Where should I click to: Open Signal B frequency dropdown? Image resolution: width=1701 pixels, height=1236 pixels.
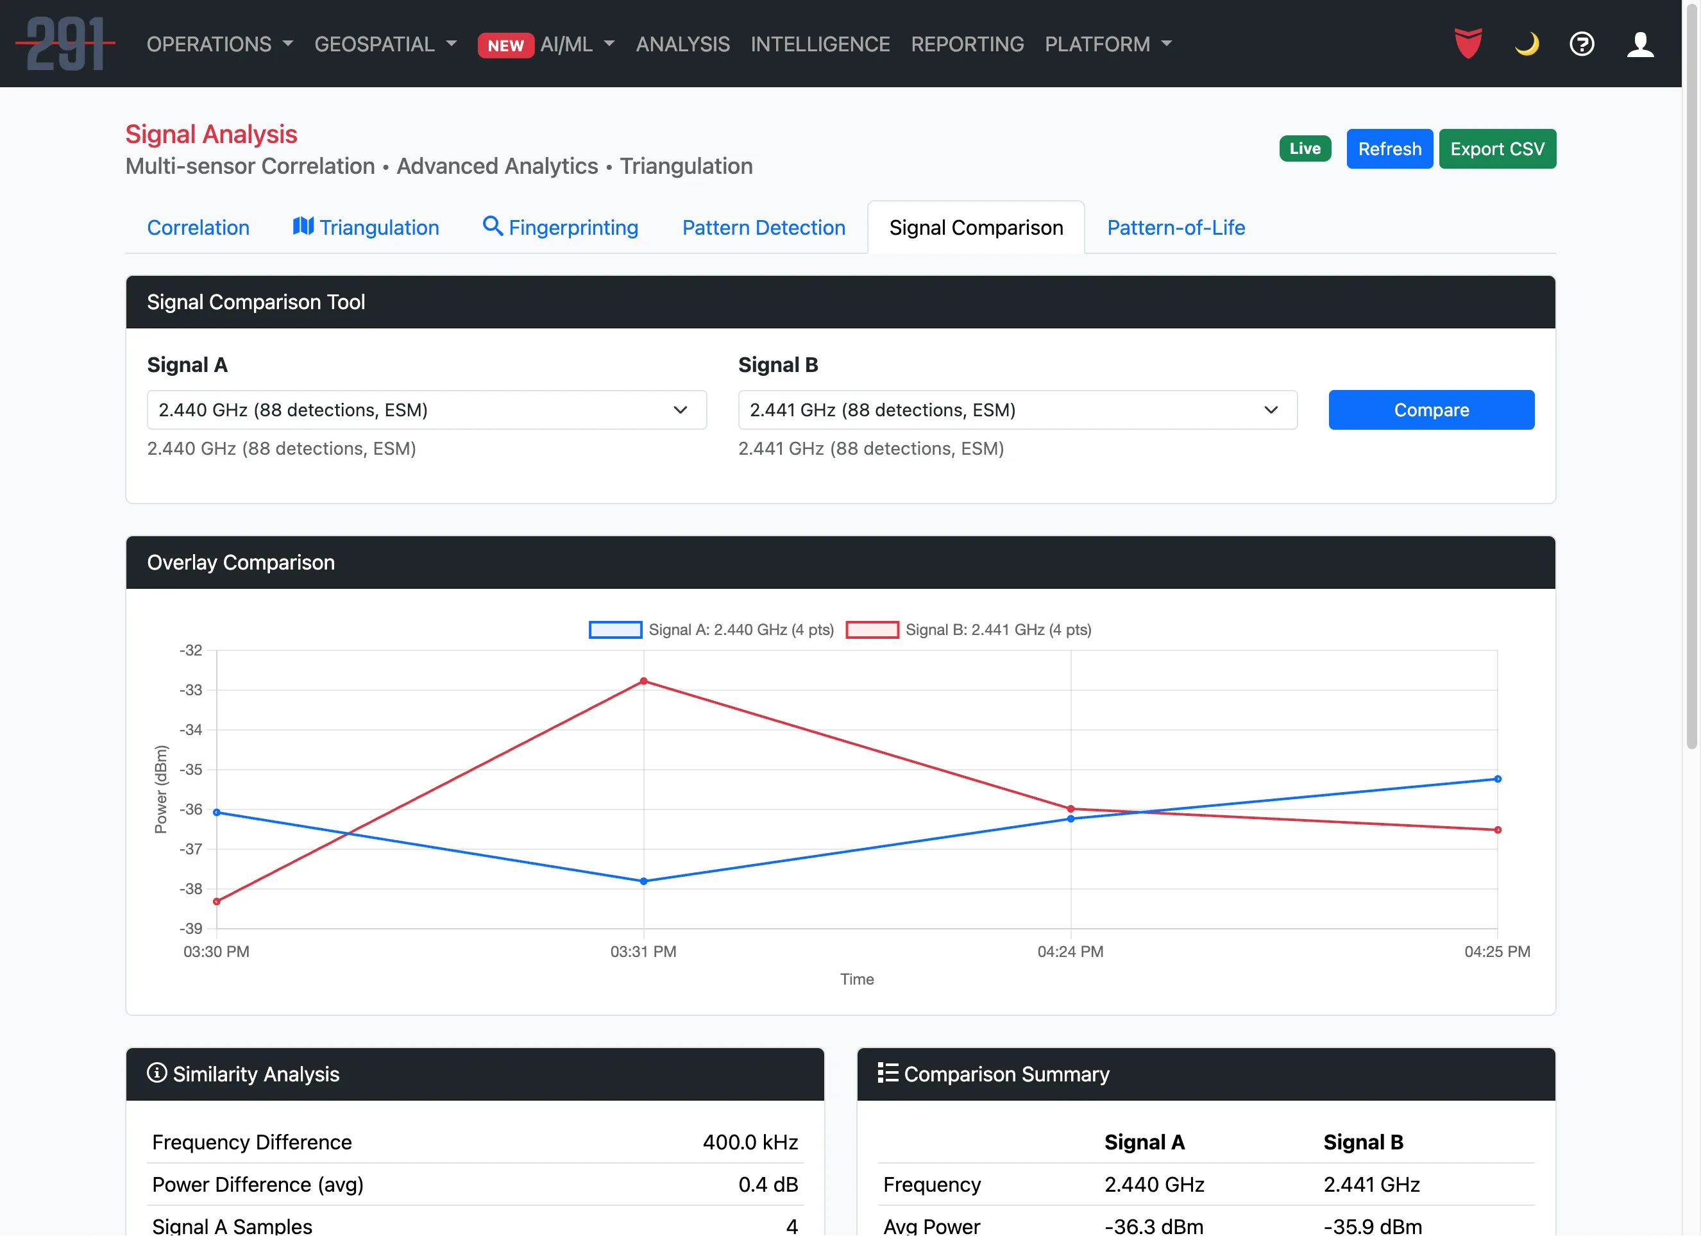point(1017,409)
